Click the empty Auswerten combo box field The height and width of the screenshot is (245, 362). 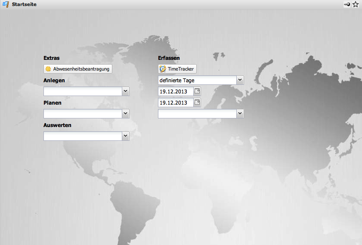82,136
